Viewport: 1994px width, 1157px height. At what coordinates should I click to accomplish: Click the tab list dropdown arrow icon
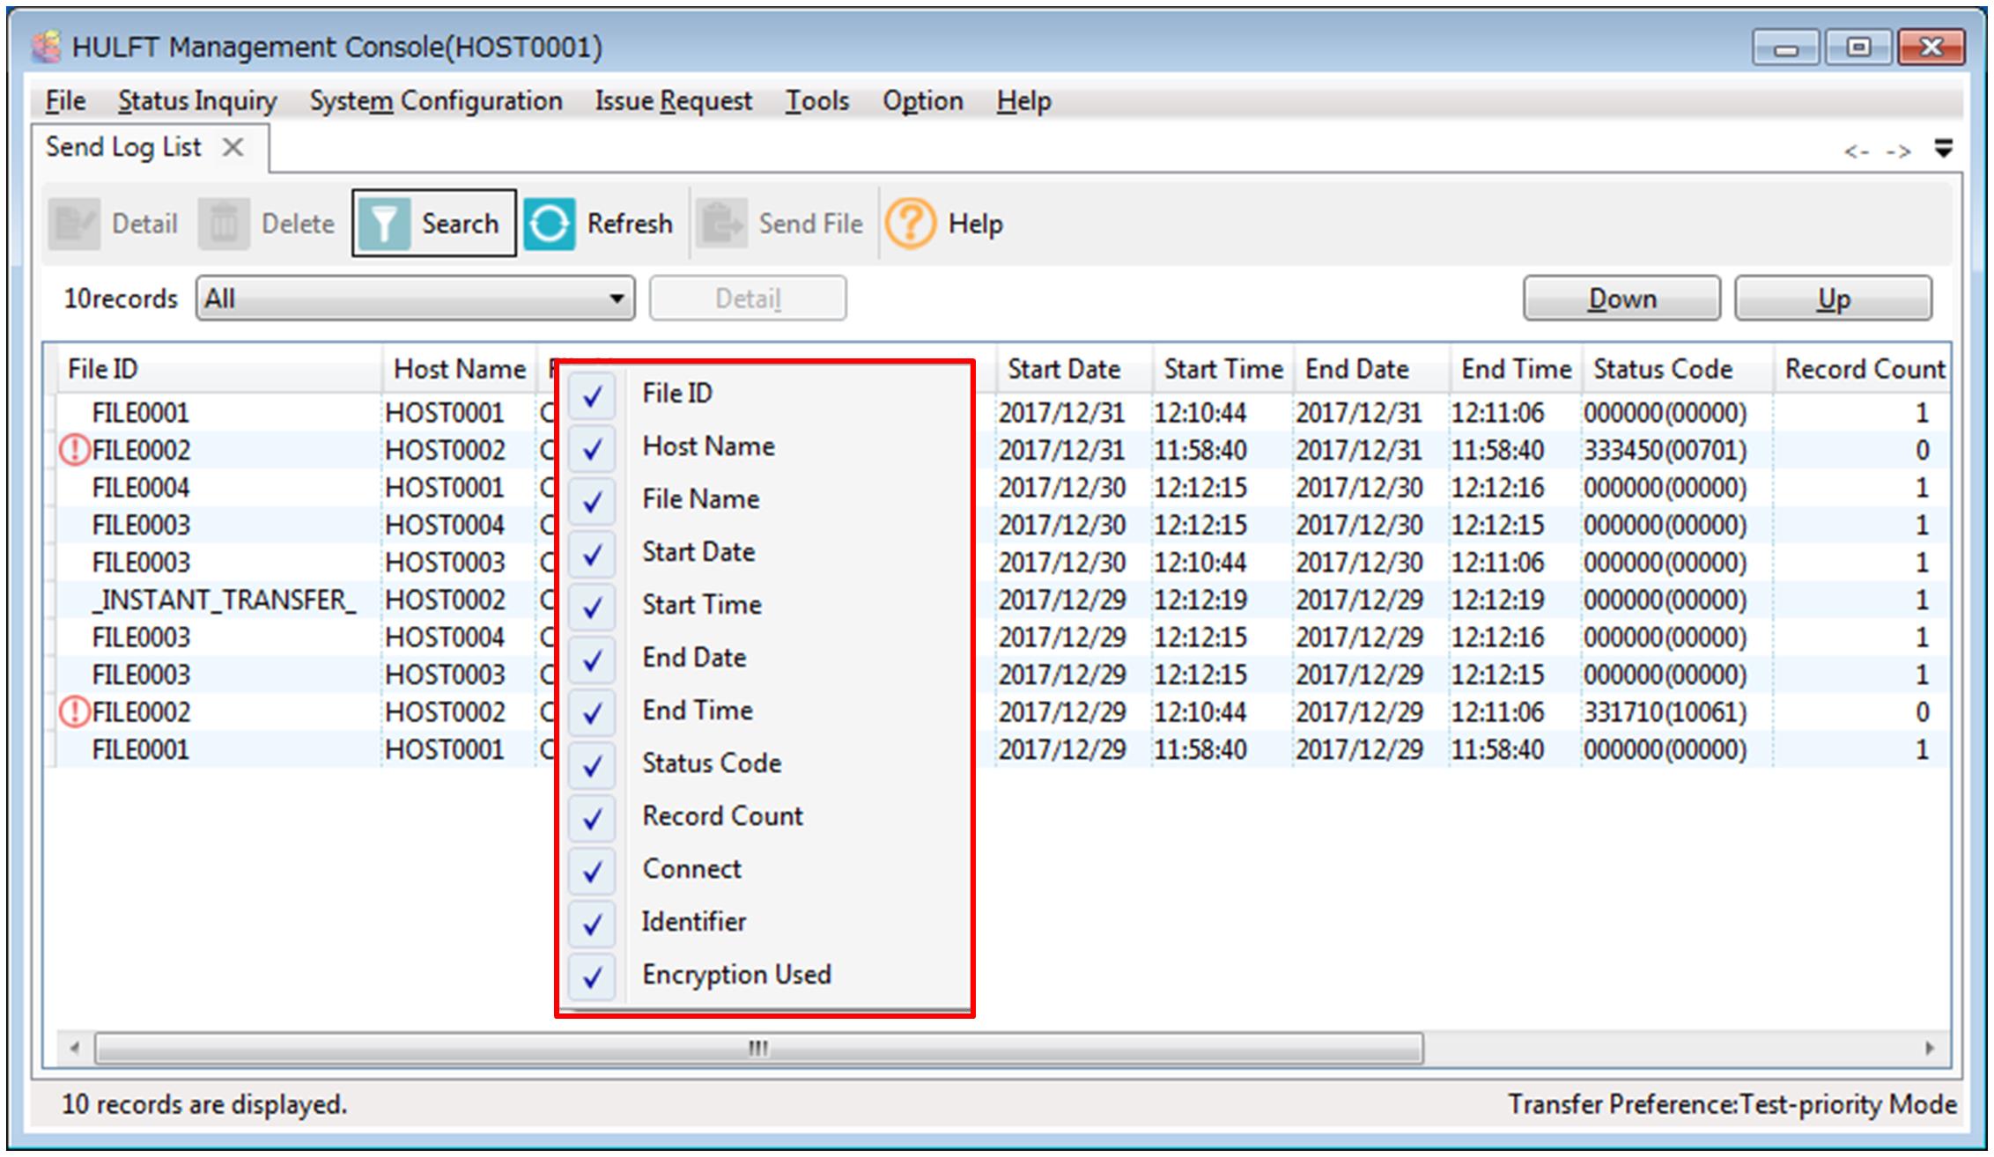(1943, 148)
